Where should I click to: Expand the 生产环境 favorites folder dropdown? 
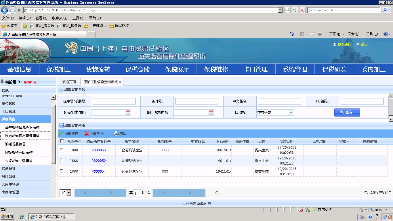pos(105,26)
